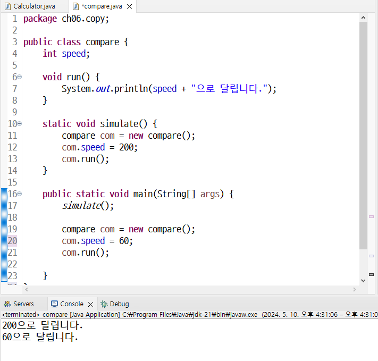Click the dark overview ruler marker at bottom

(x=371, y=274)
